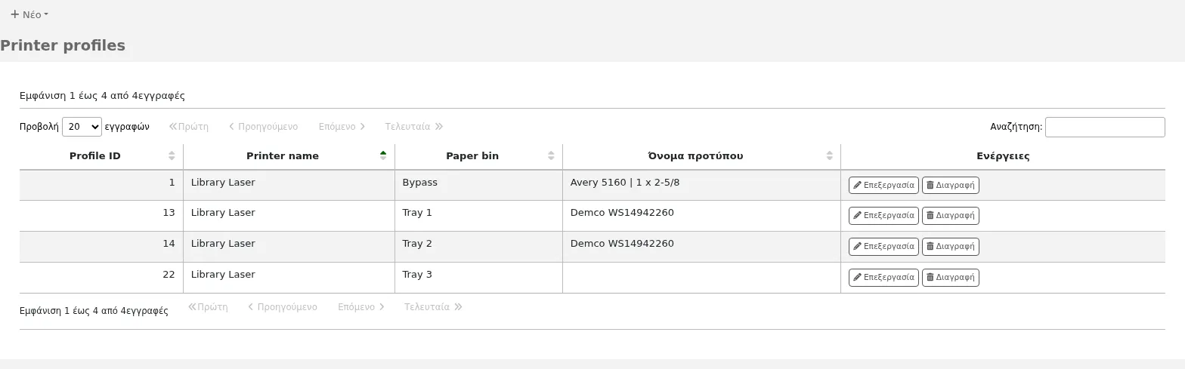Click the Αναζήτηση search field
Screen dimensions: 1185x369
[x=1105, y=127]
